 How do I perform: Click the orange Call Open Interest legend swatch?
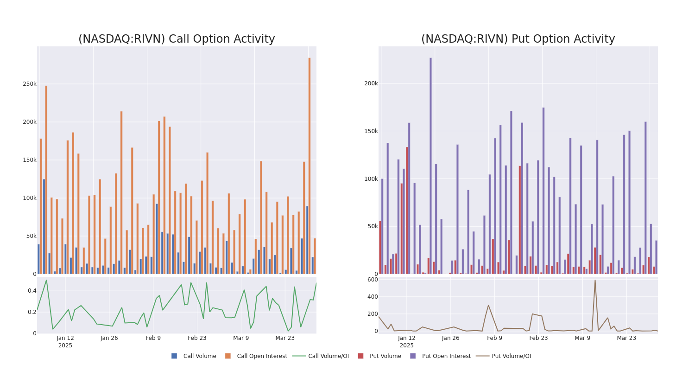[228, 356]
